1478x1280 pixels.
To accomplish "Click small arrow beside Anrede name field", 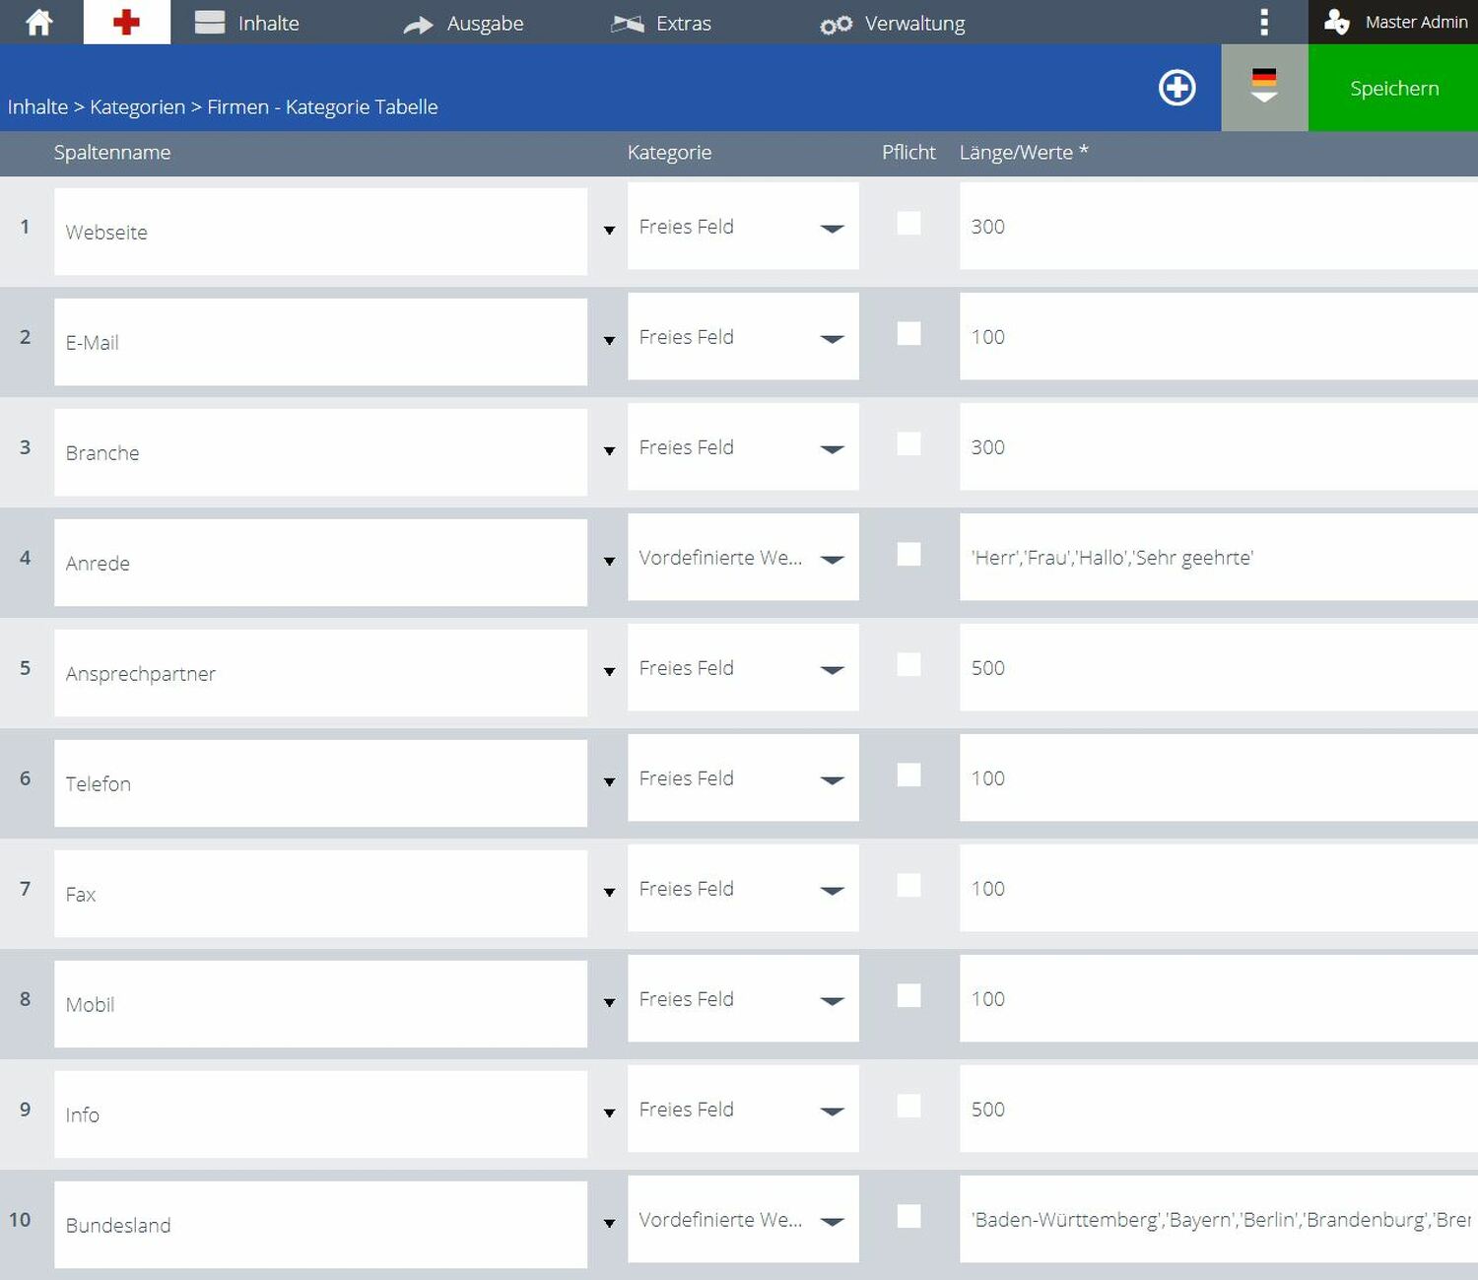I will pos(609,562).
